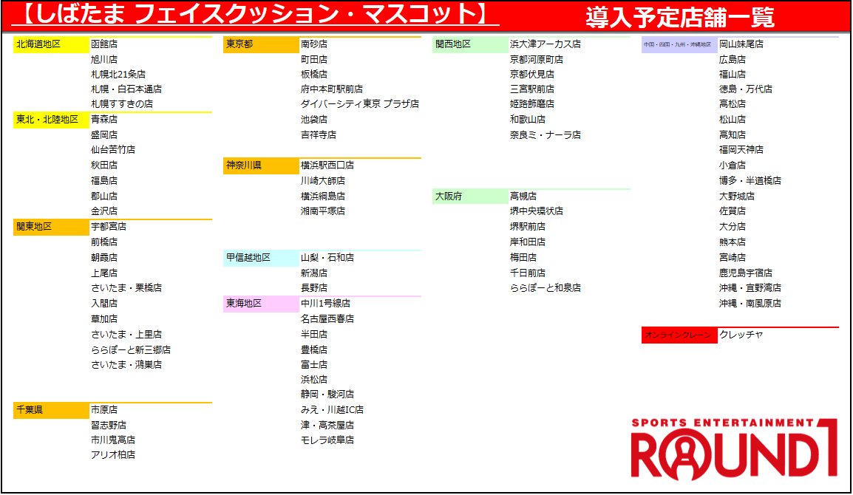Click 千日前店
853x495 pixels.
pyautogui.click(x=528, y=273)
